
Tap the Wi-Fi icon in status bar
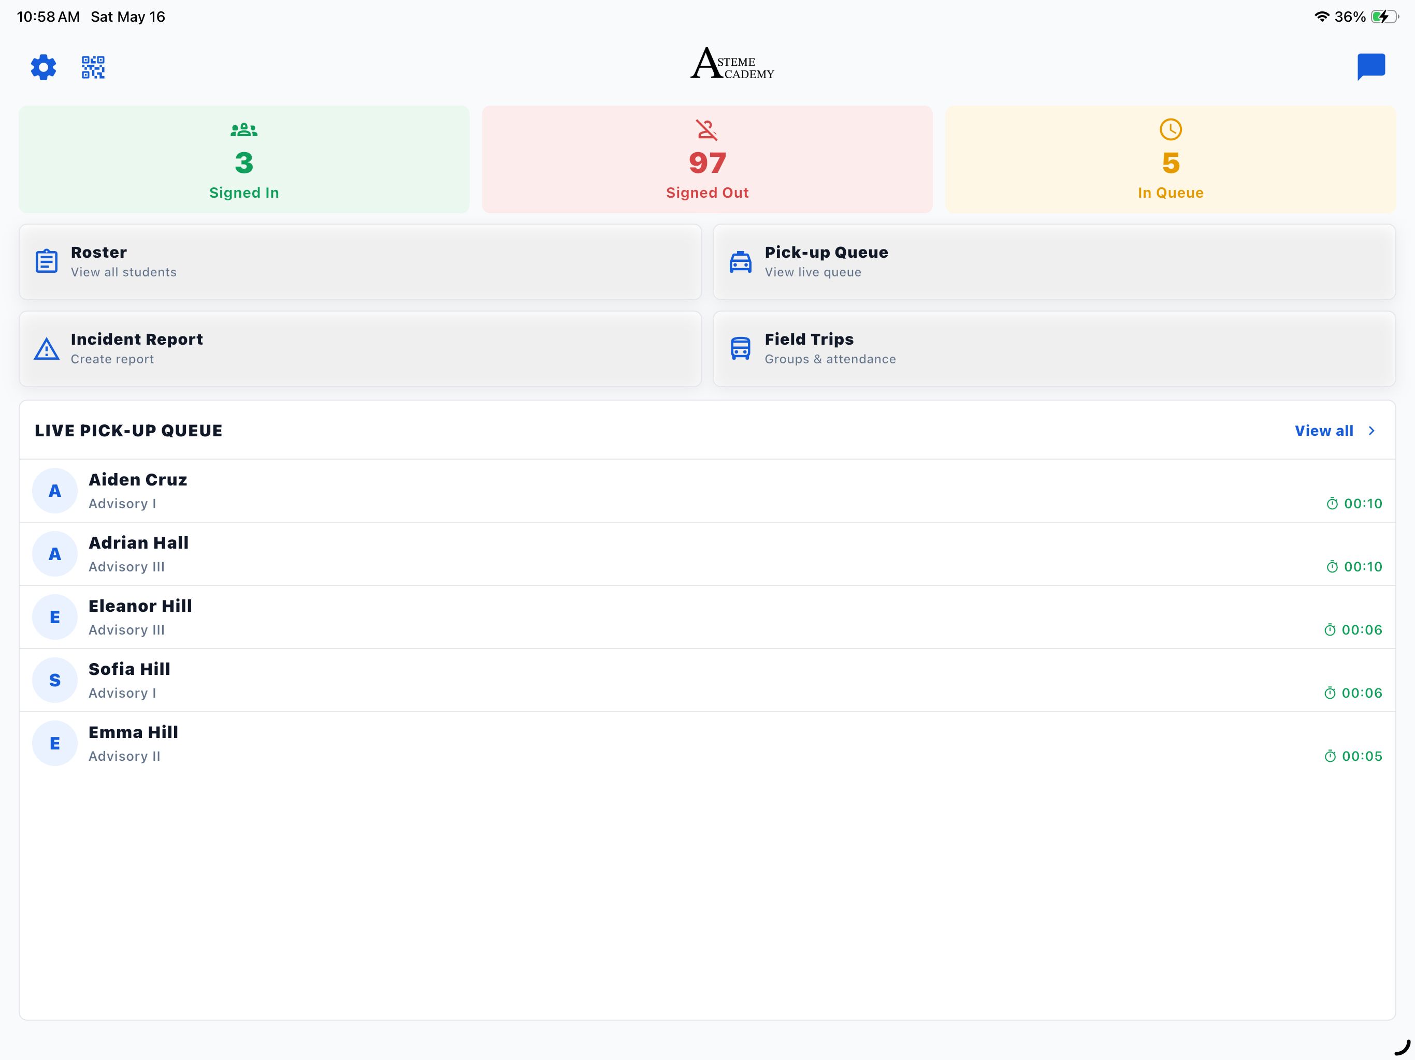(1322, 17)
